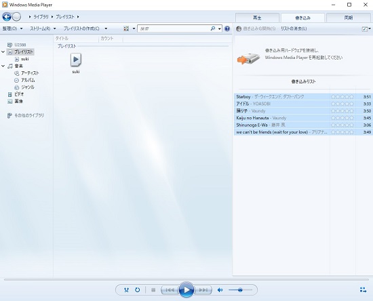373x301 pixels.
Task: Rate 踊り子 using its stars
Action: (342, 111)
